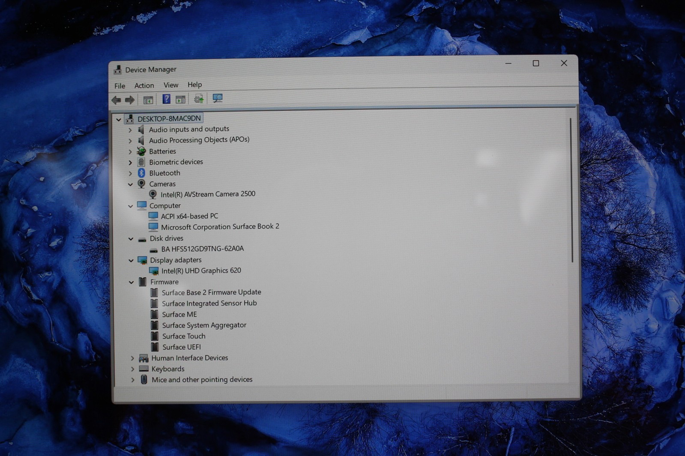685x456 pixels.
Task: Click the Scan for hardware changes icon
Action: [x=217, y=99]
